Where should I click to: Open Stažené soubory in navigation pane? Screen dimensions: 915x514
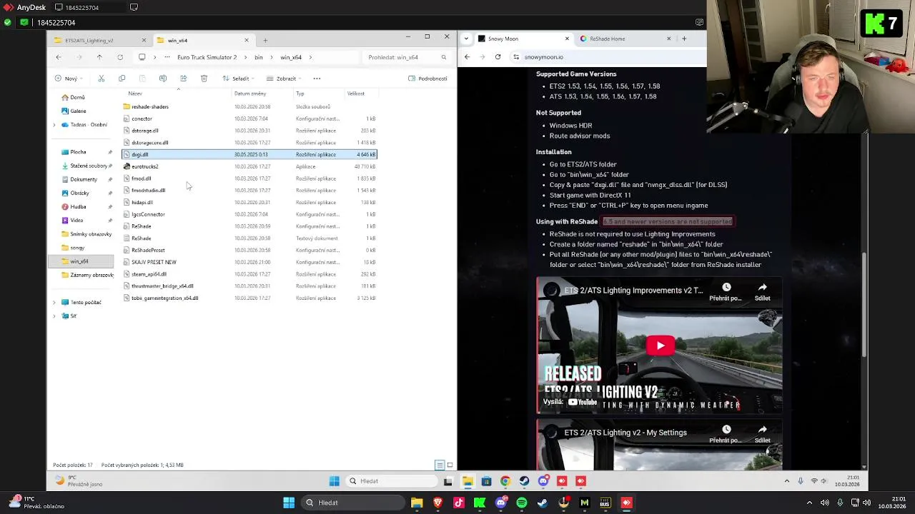[x=89, y=166]
